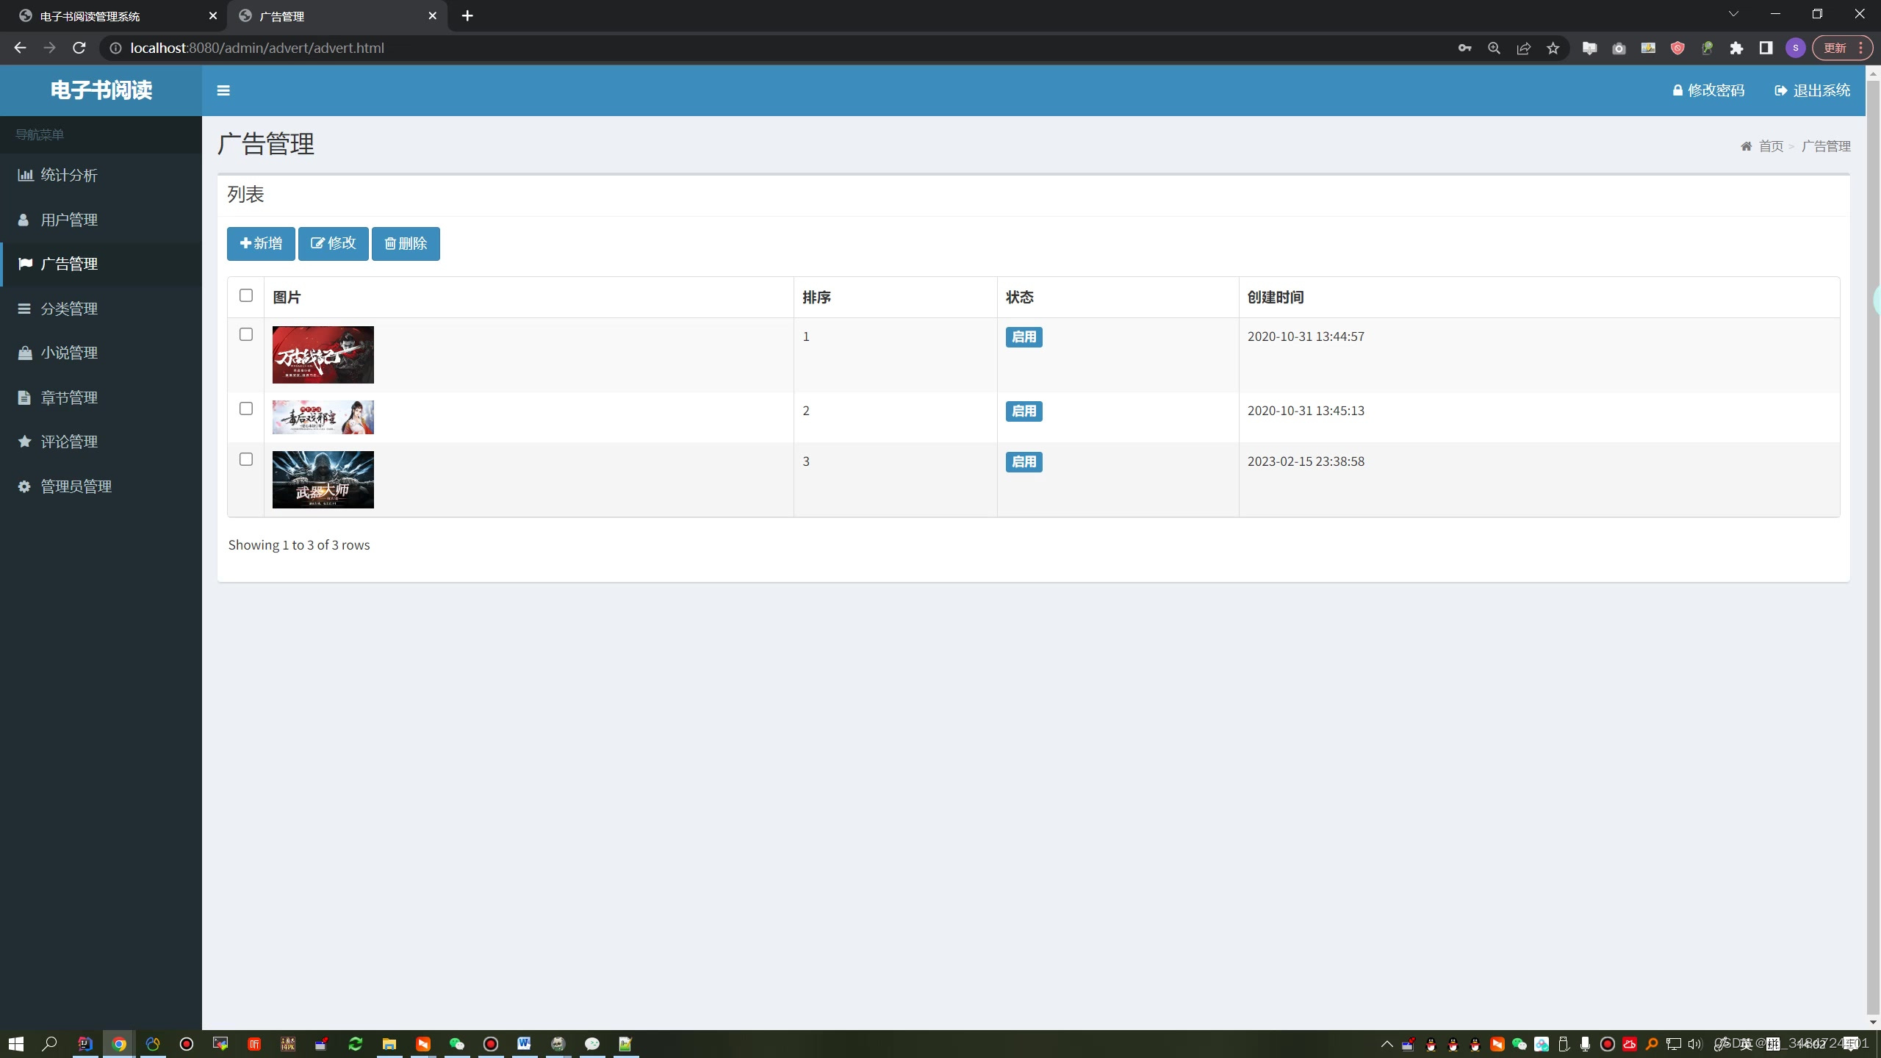Click the home icon in breadcrumb
Image resolution: width=1881 pixels, height=1058 pixels.
click(x=1746, y=146)
